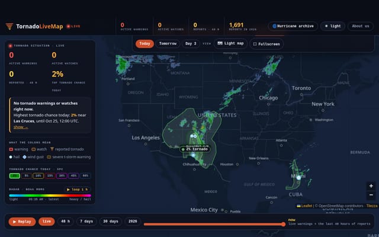
Task: Click the New Orleans city marker
Action: click(258, 164)
